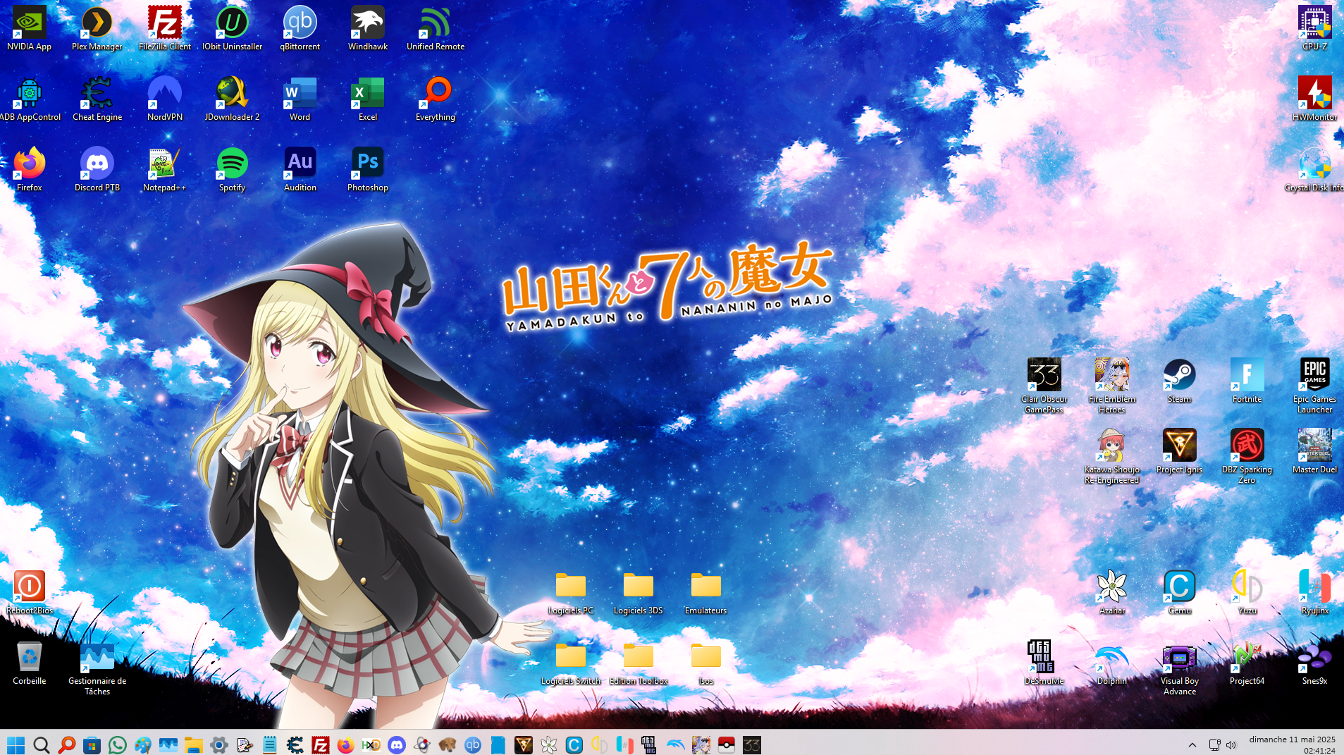This screenshot has height=755, width=1344.
Task: Select the Fortnite desktop shortcut
Action: [x=1247, y=381]
